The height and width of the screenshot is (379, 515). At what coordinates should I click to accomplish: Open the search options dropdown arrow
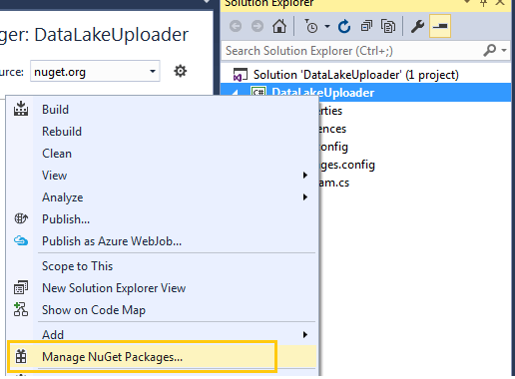[x=504, y=51]
